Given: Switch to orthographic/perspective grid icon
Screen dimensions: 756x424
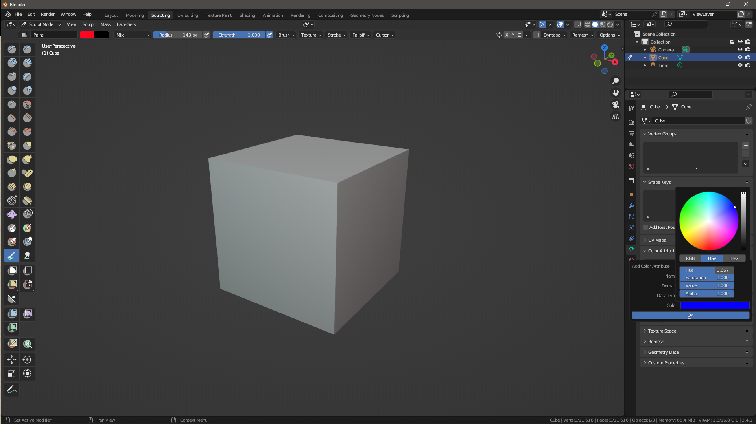Looking at the screenshot, I should (x=616, y=117).
